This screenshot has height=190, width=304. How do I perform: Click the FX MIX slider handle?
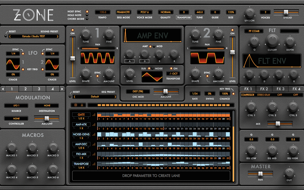click(278, 123)
